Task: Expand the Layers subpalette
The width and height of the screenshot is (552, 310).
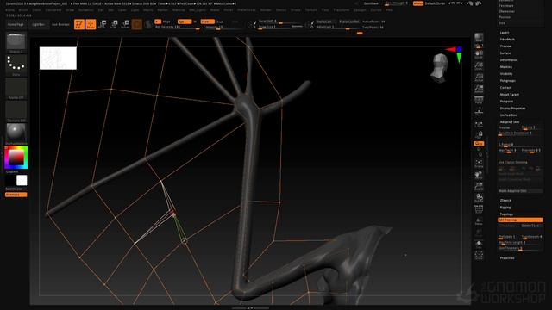Action: click(505, 33)
